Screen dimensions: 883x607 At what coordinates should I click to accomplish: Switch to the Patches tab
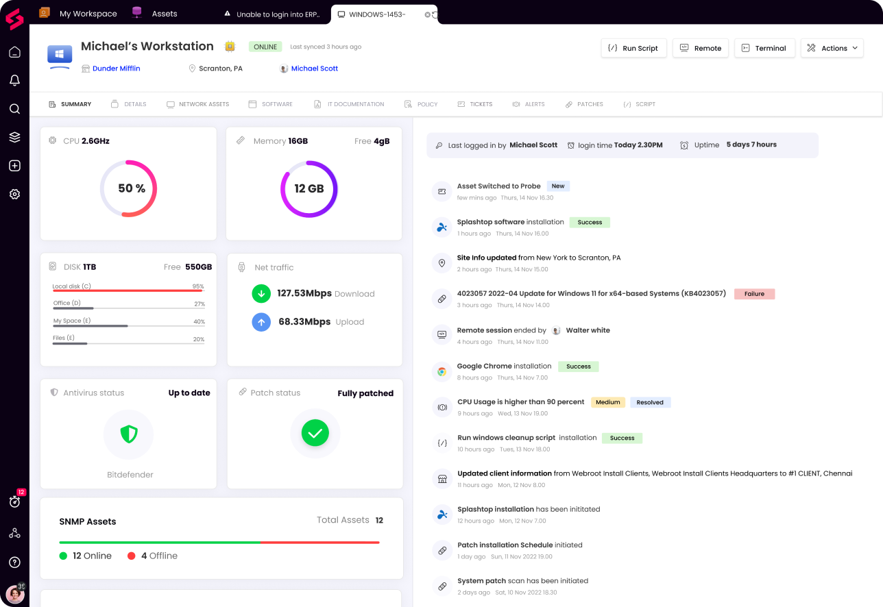tap(584, 104)
